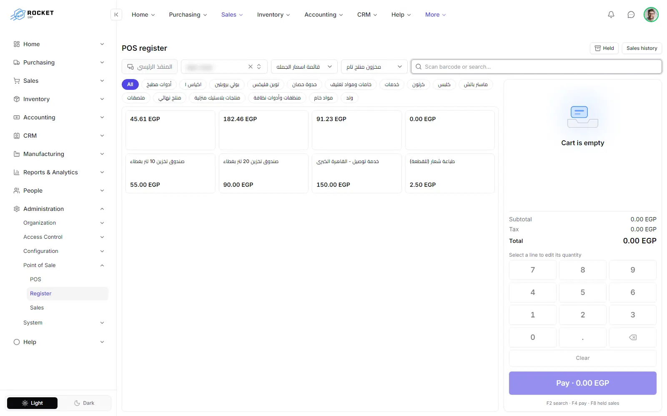Click the Clear numpad button
Viewport: 667px width, 416px height.
coord(582,358)
